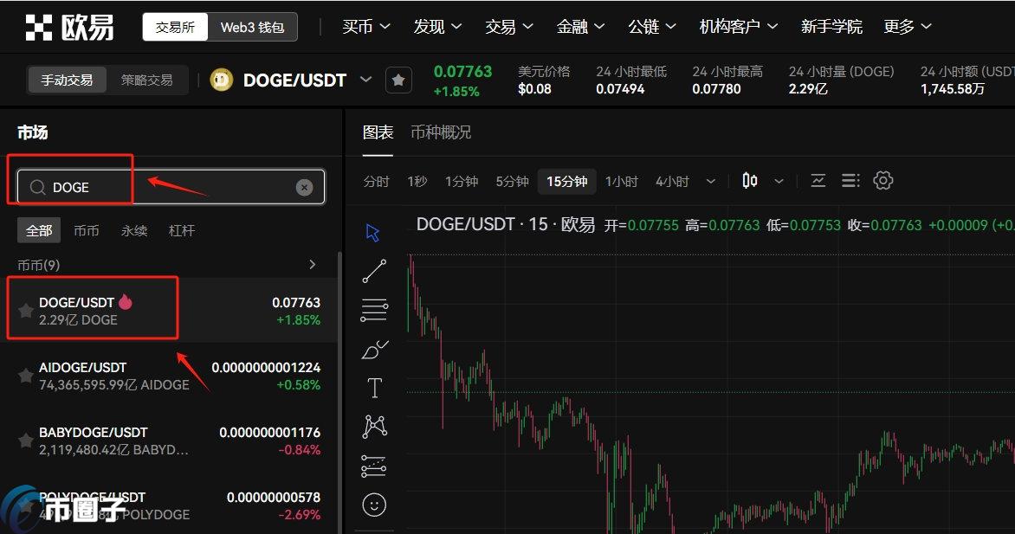Click the market list scrollbar
The height and width of the screenshot is (534, 1015).
pyautogui.click(x=340, y=392)
